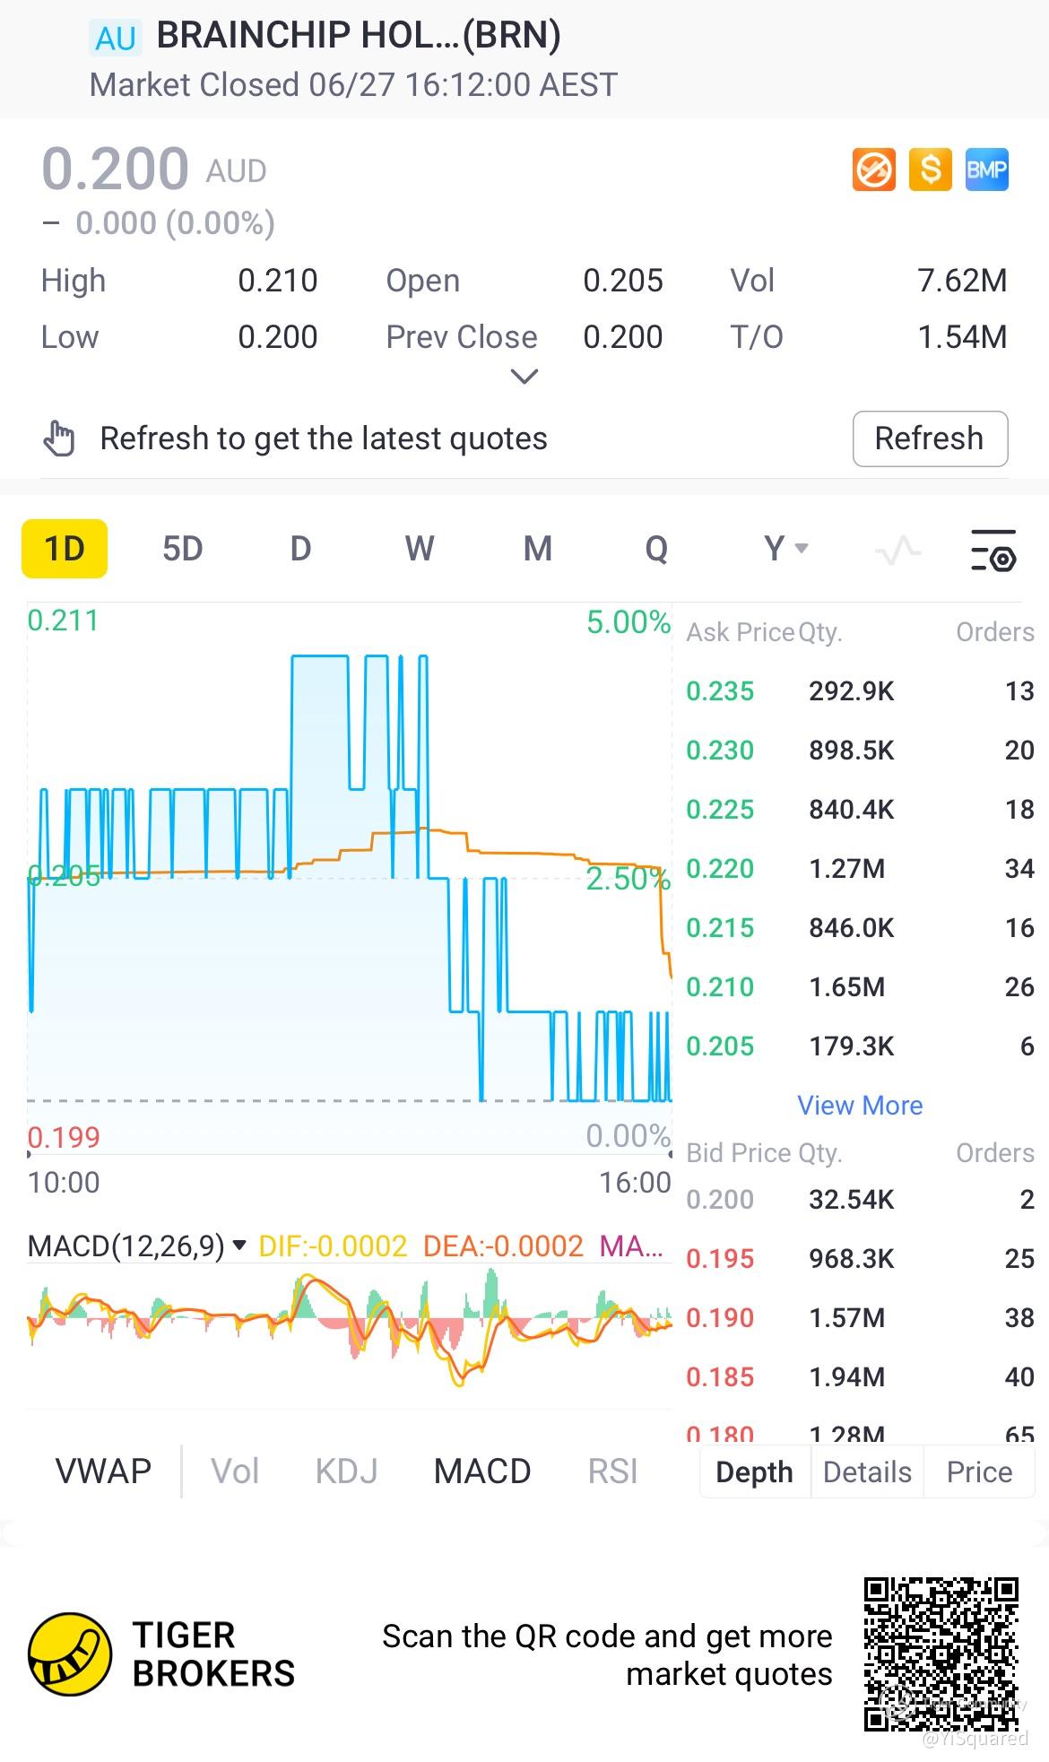The width and height of the screenshot is (1049, 1762).
Task: Tap the yellow dollar sign badge icon
Action: point(931,169)
